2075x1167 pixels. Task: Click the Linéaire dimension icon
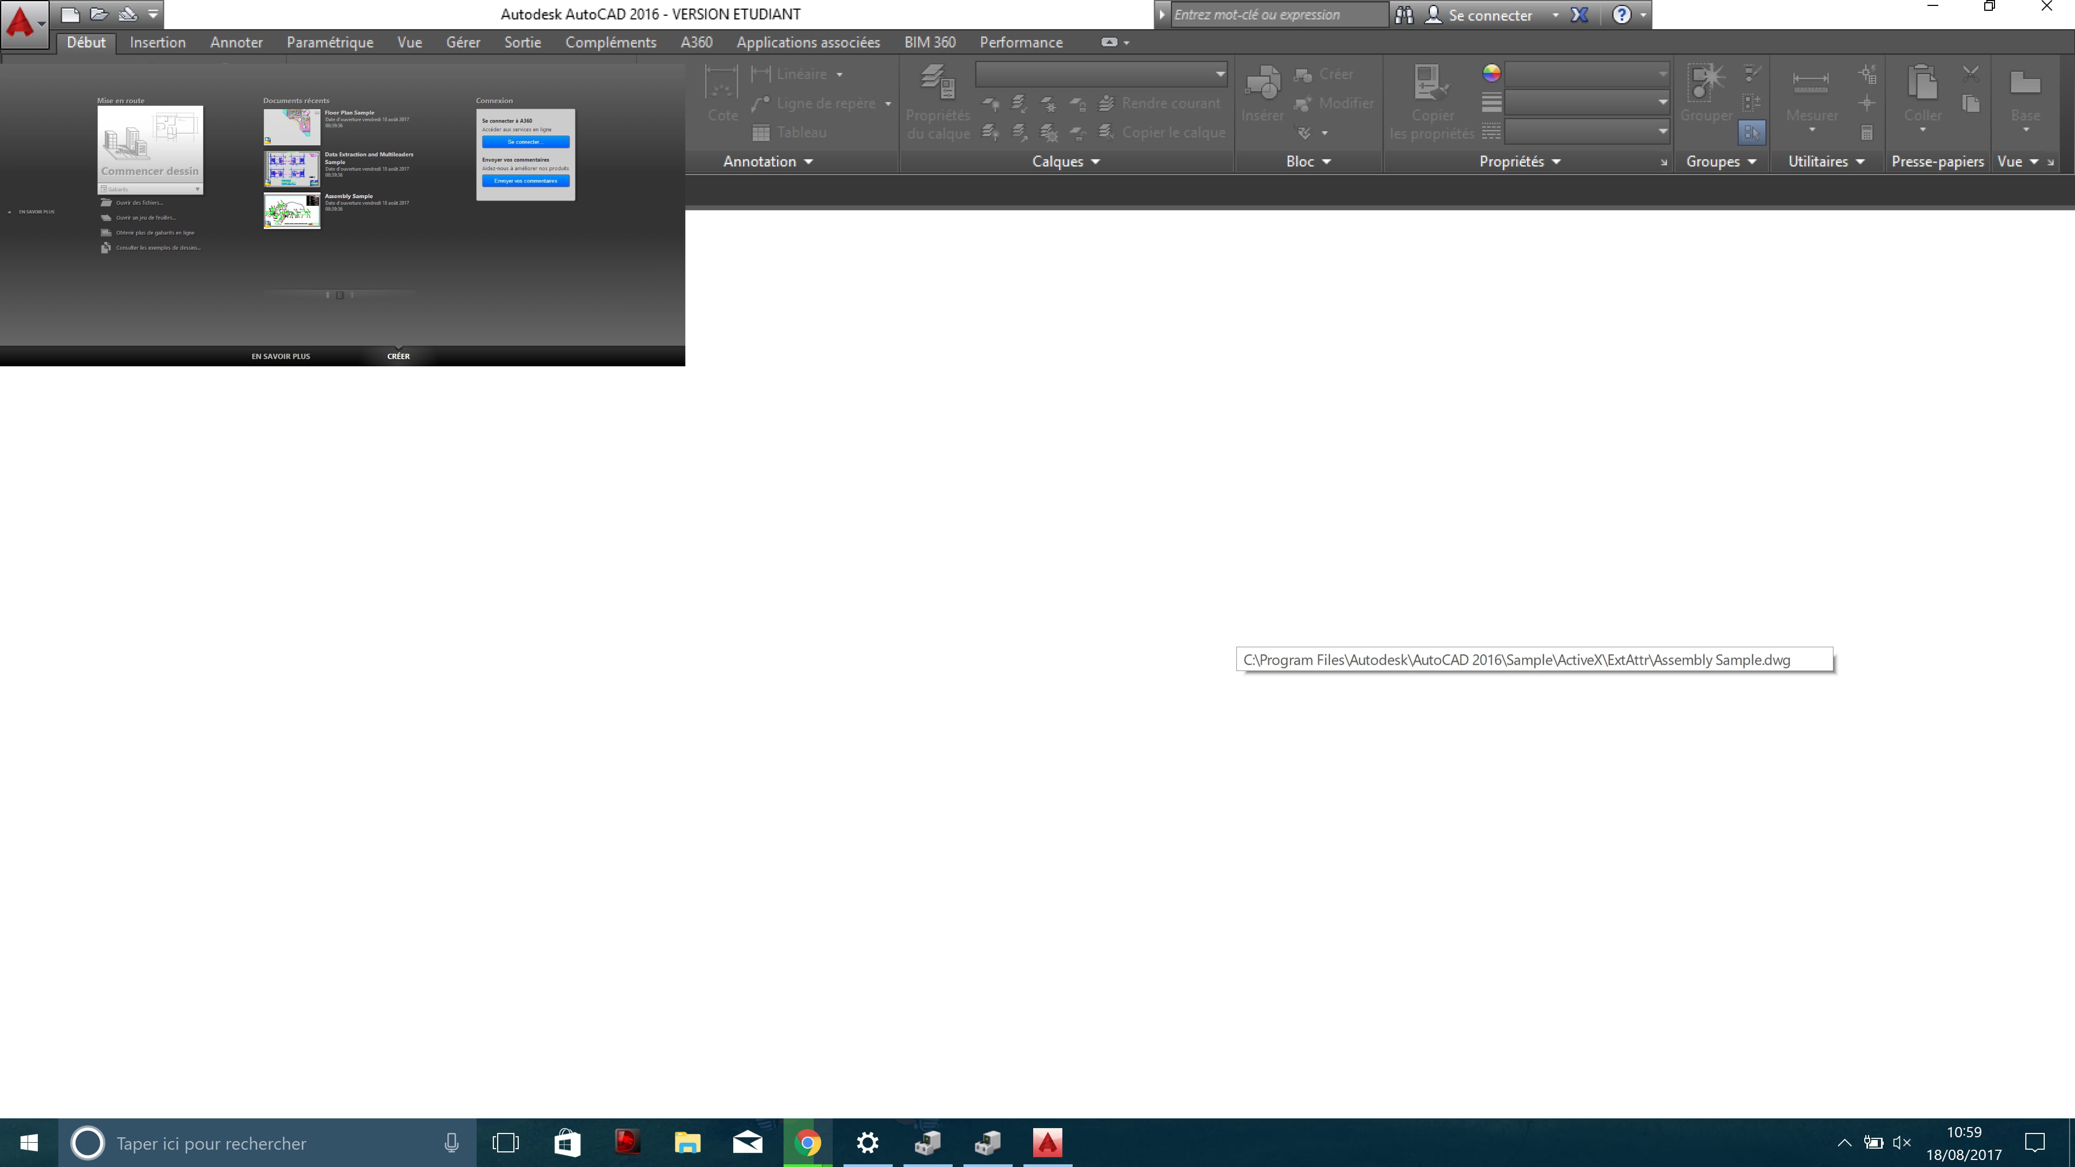tap(760, 74)
